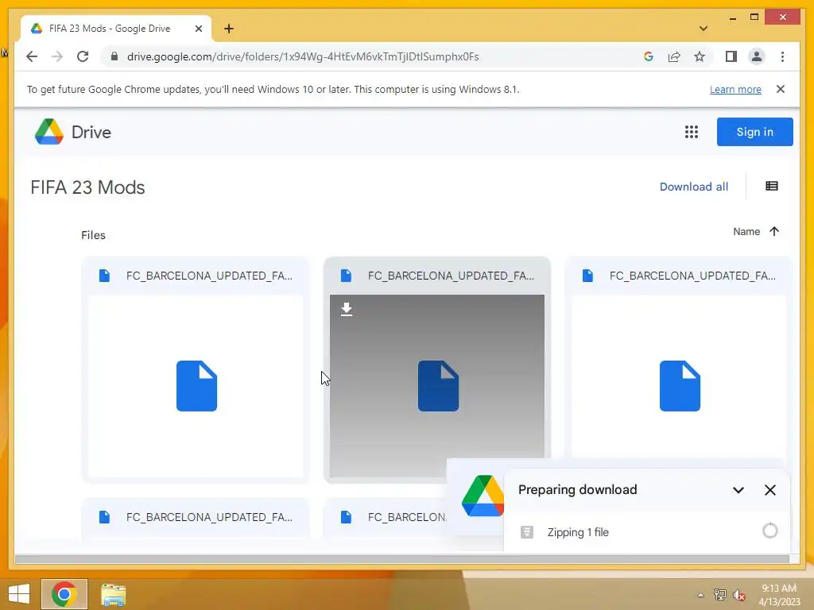Open the Google apps grid
This screenshot has height=610, width=814.
click(x=691, y=132)
